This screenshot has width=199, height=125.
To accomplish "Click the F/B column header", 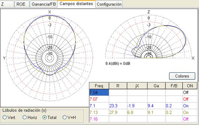I will pos(174,85).
